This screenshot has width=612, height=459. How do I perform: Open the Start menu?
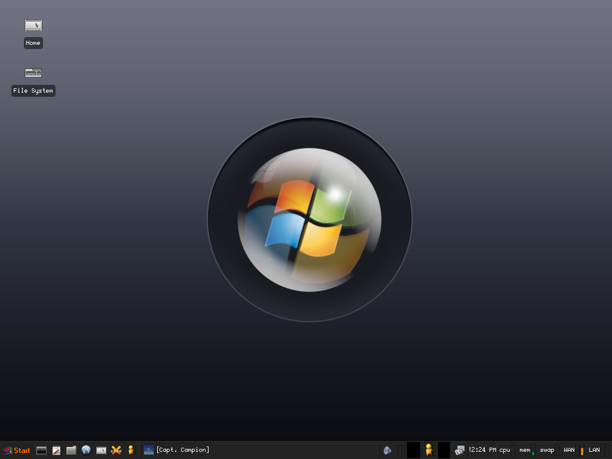[x=16, y=451]
